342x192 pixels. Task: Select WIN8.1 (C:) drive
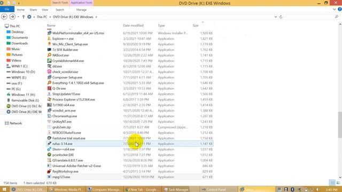[19, 66]
